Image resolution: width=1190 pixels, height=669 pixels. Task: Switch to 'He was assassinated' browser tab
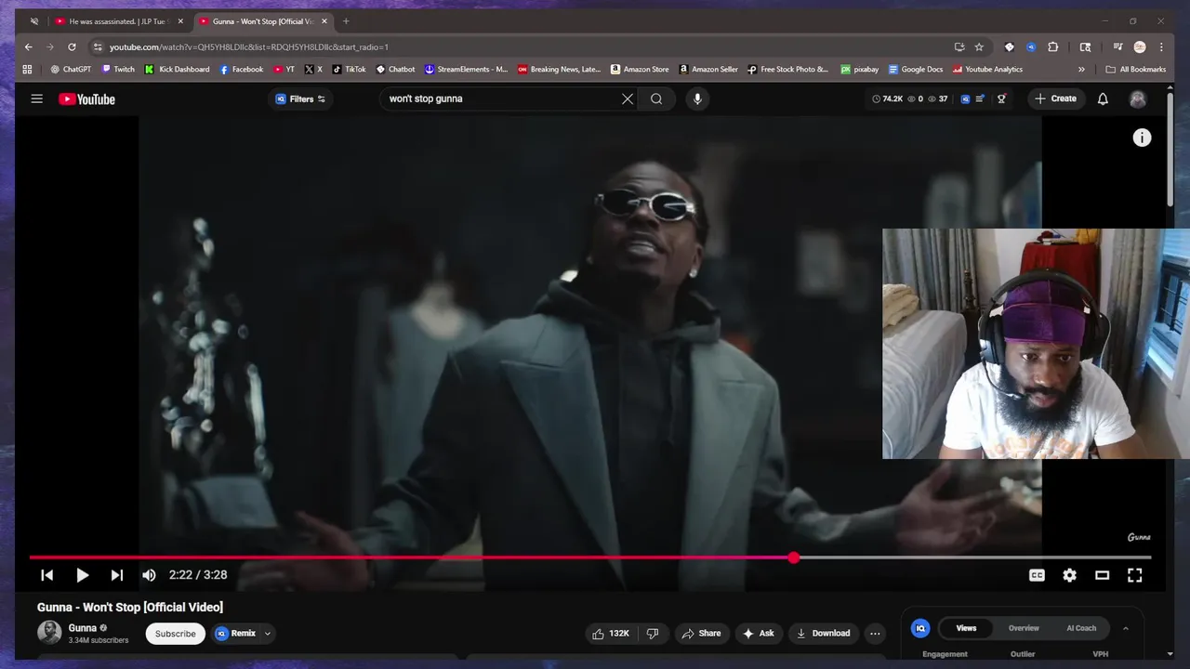[x=118, y=21]
